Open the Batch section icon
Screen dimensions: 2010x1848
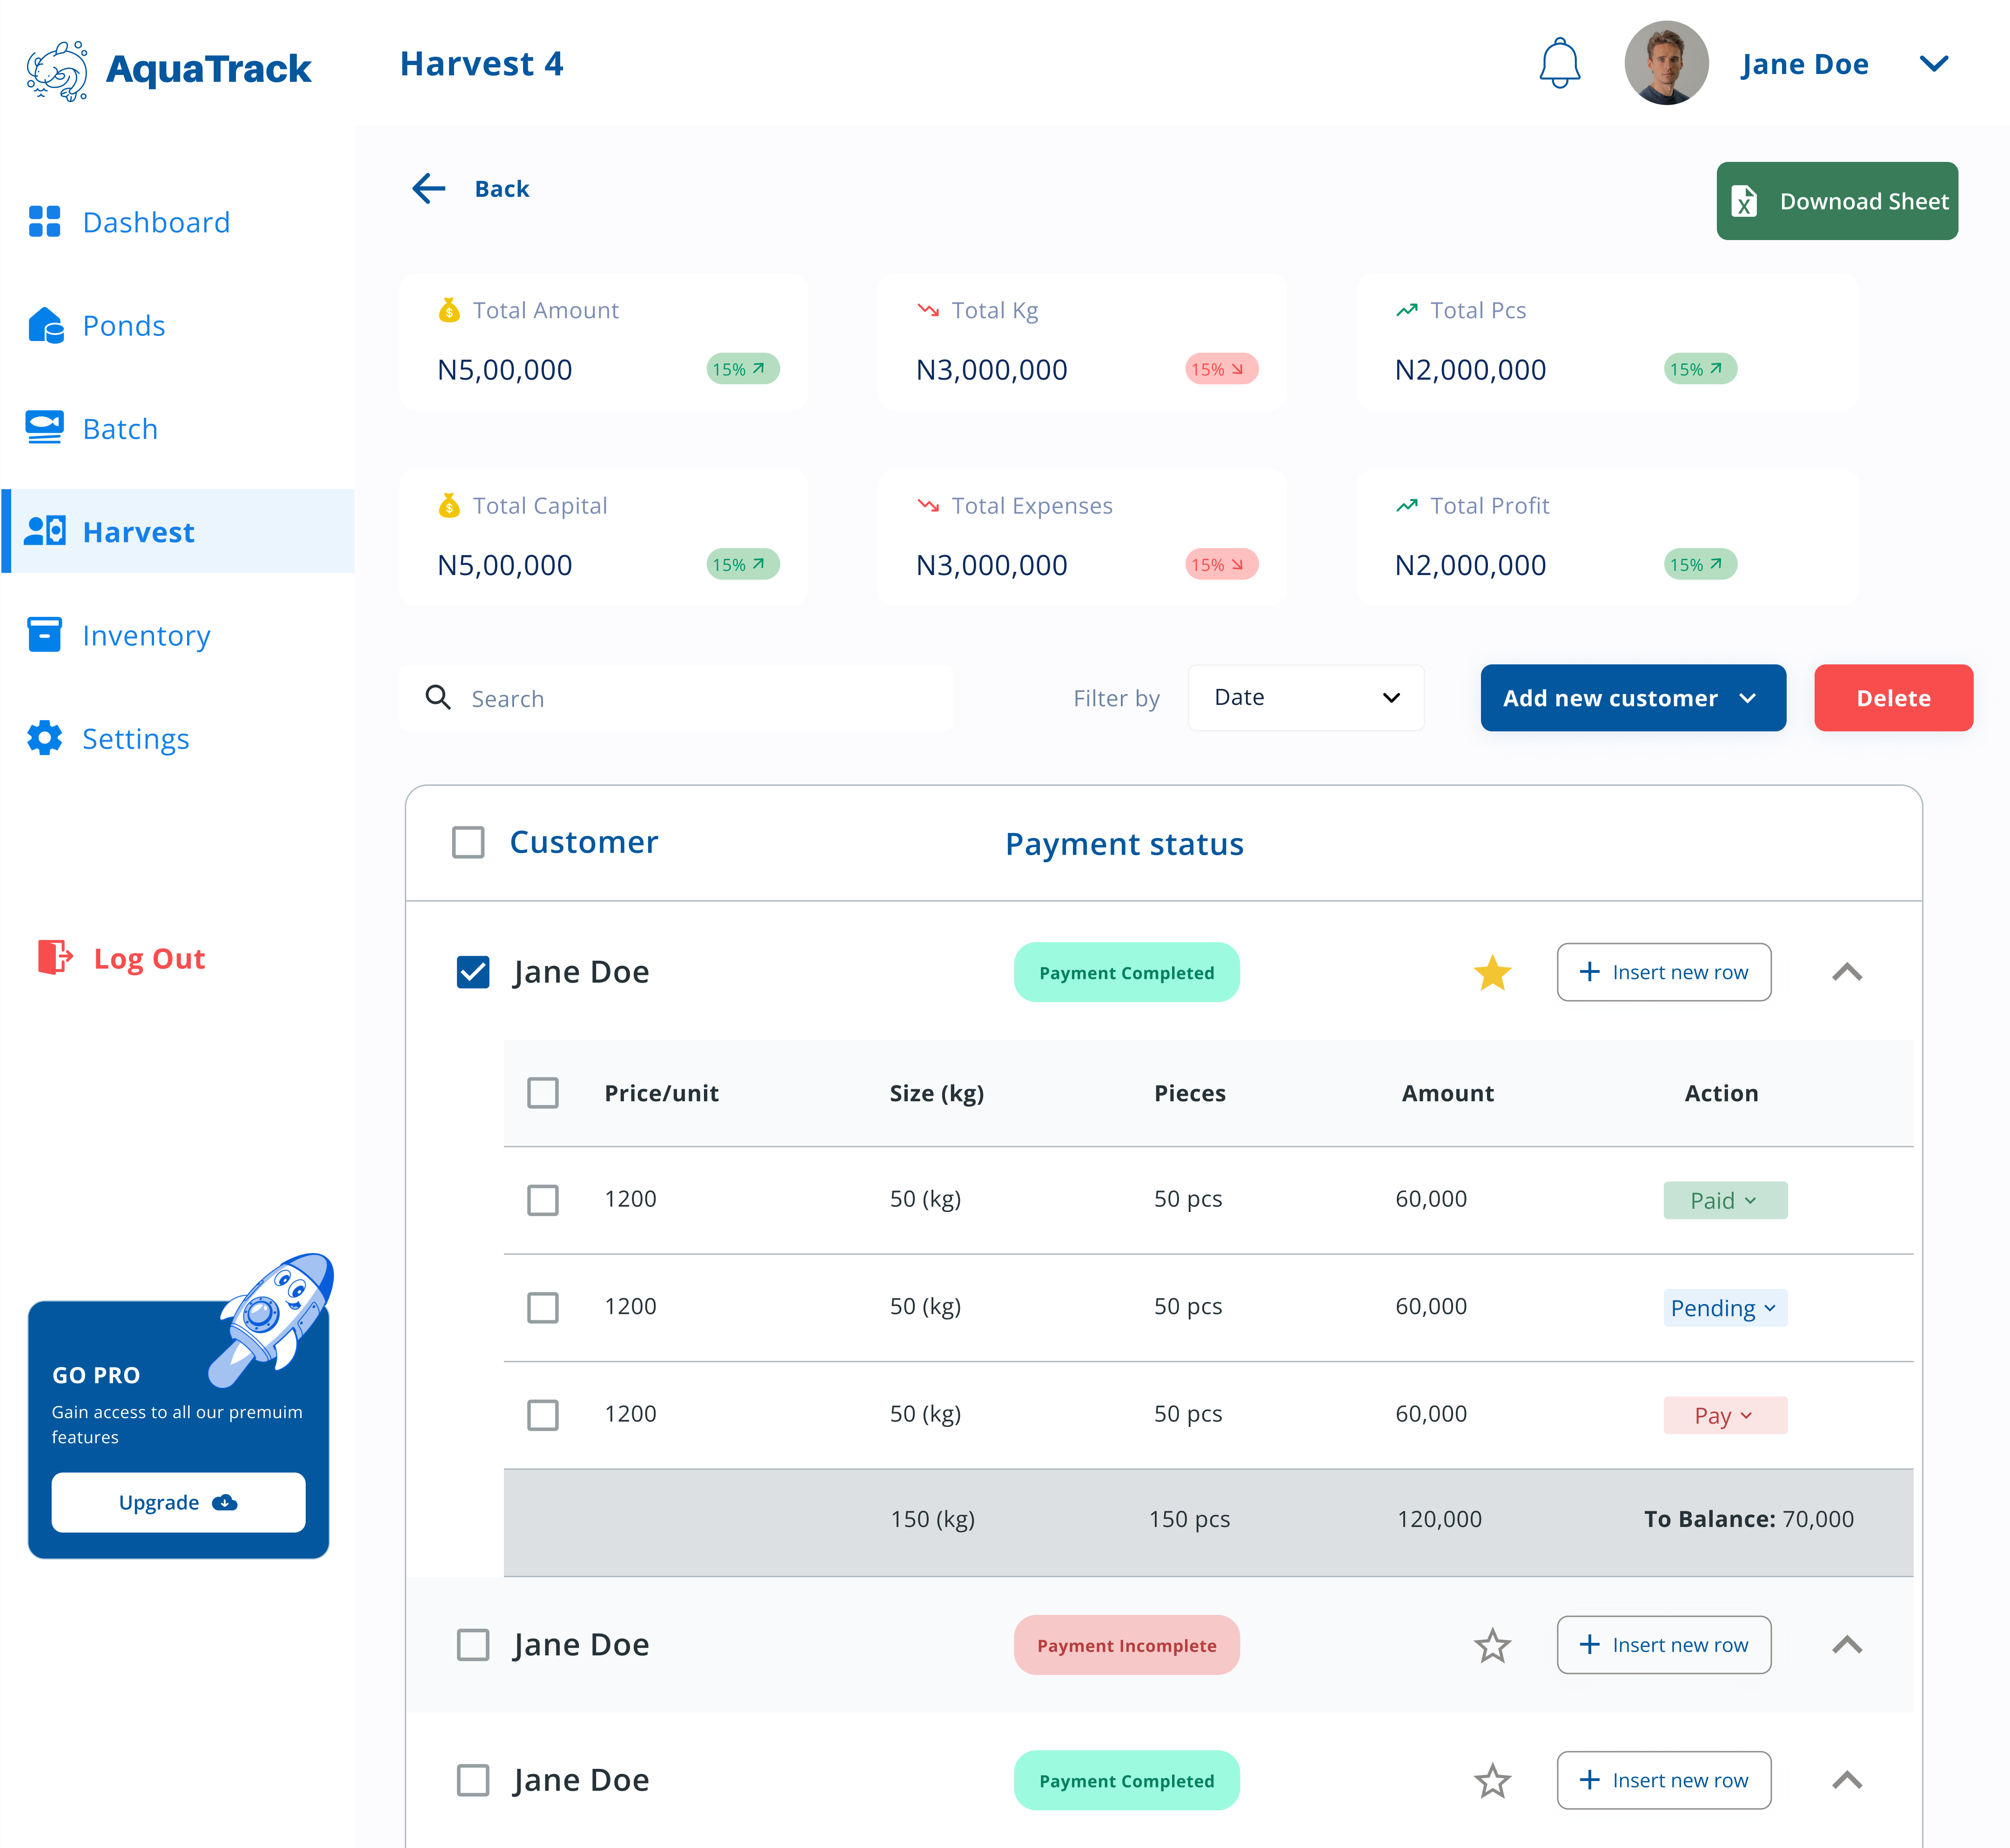[x=45, y=428]
